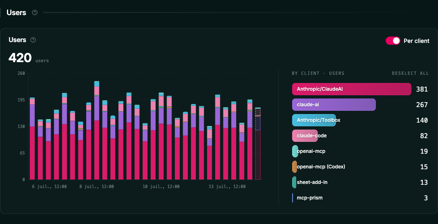Viewport: 438px width, 224px height.
Task: Click the mcp-prism count of 3
Action: pyautogui.click(x=426, y=198)
